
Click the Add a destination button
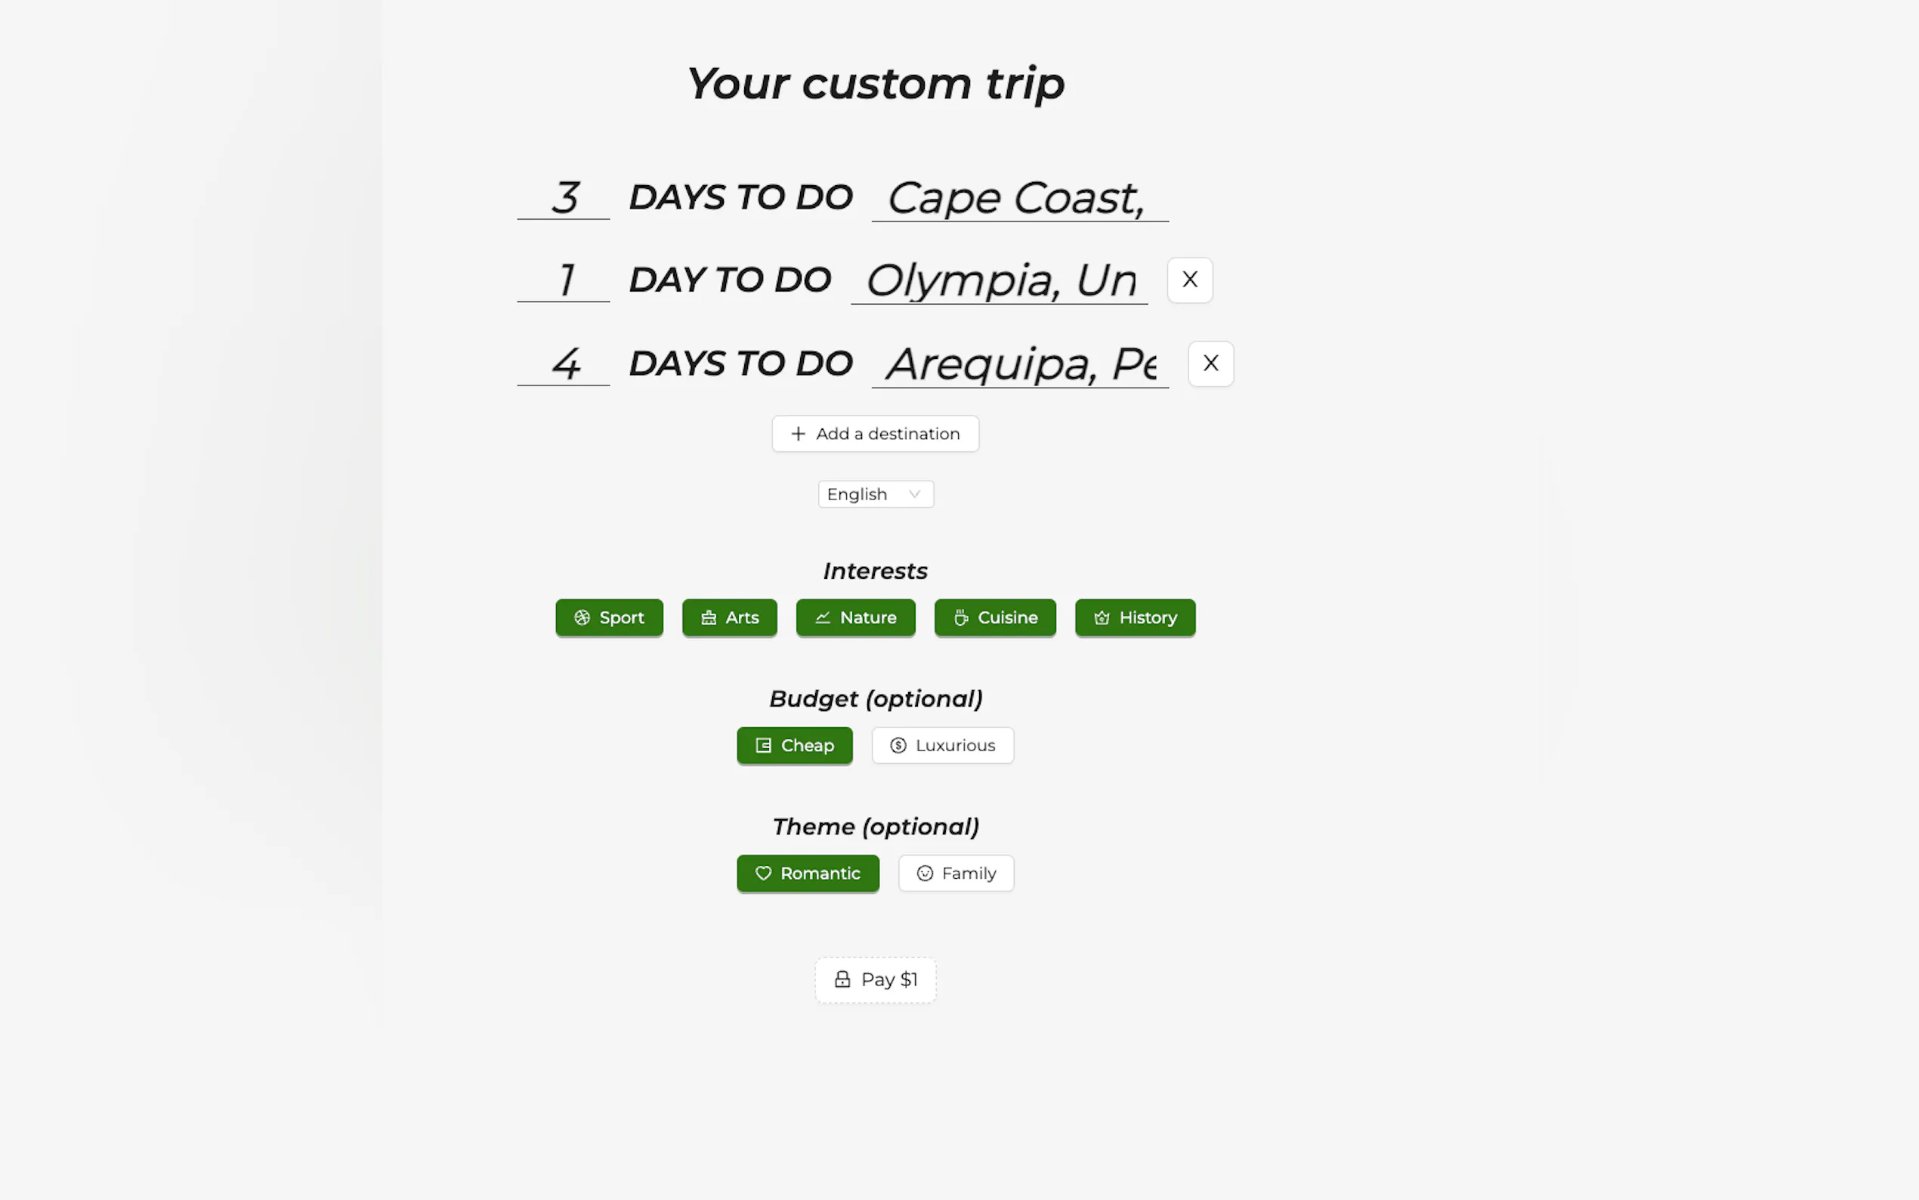tap(875, 433)
